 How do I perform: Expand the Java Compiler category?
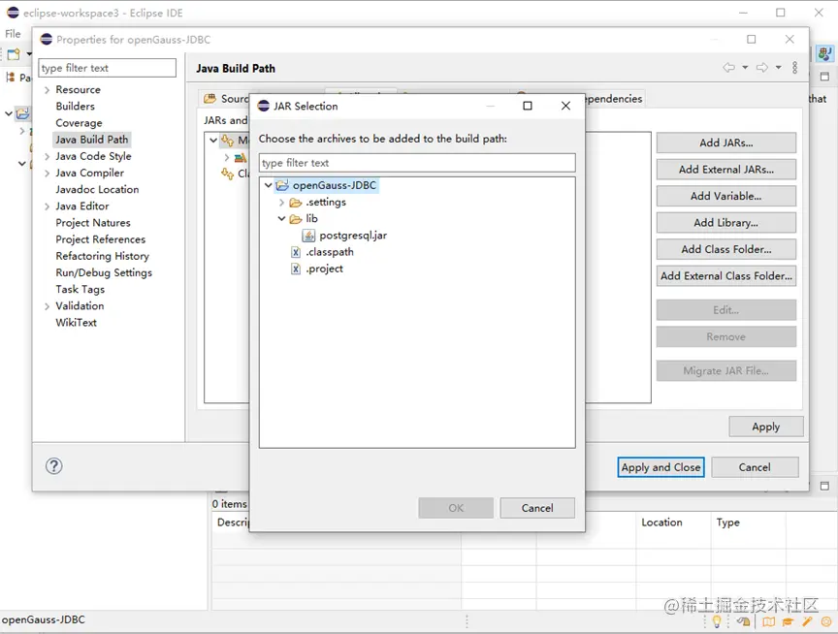coord(47,174)
